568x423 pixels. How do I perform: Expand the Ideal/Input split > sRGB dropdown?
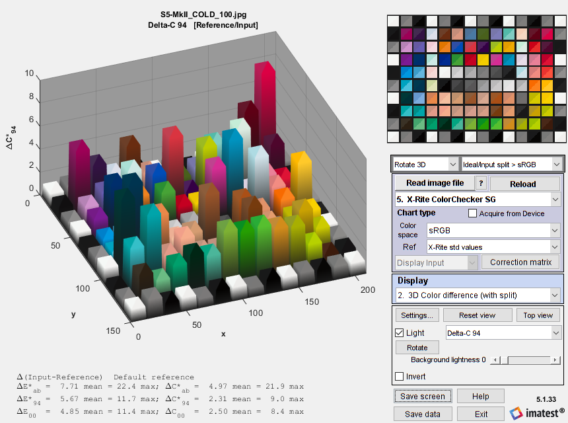(x=511, y=164)
